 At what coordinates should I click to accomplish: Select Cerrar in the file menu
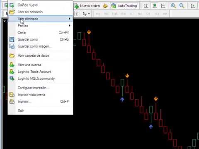pos(40,32)
